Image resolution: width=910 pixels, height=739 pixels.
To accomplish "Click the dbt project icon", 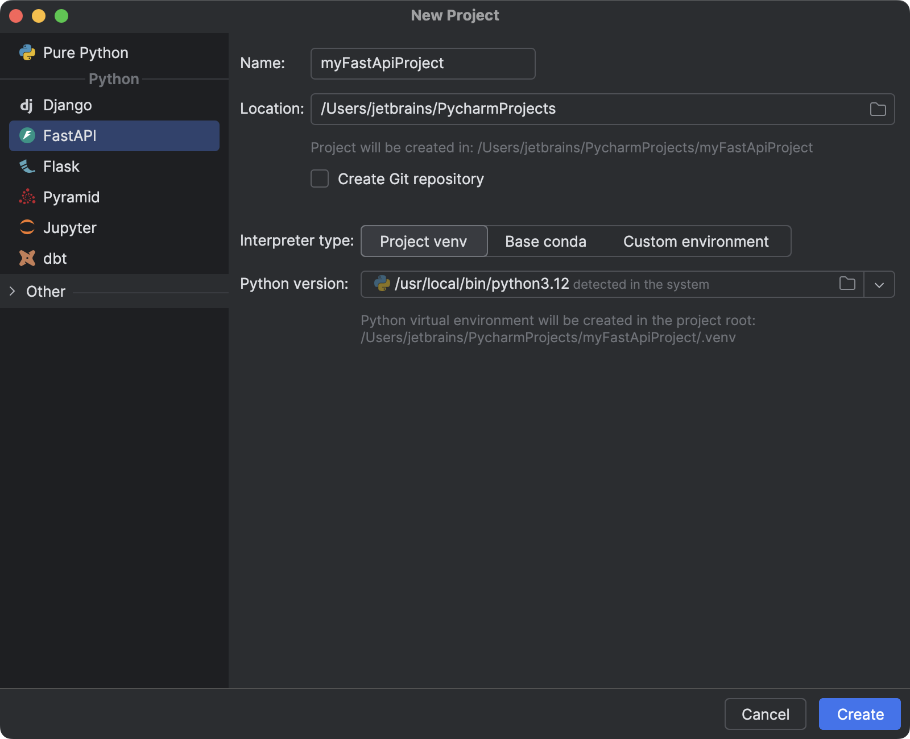I will click(x=27, y=258).
